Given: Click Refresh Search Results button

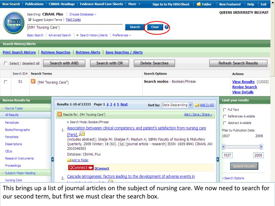Looking at the screenshot, I should (x=238, y=63).
